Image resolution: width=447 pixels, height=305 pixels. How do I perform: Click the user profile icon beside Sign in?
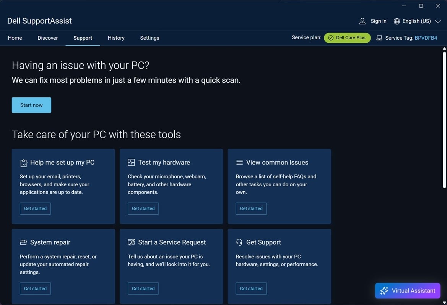[x=362, y=21]
